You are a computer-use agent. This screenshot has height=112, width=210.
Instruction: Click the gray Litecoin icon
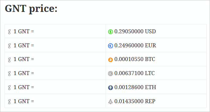tap(111, 74)
